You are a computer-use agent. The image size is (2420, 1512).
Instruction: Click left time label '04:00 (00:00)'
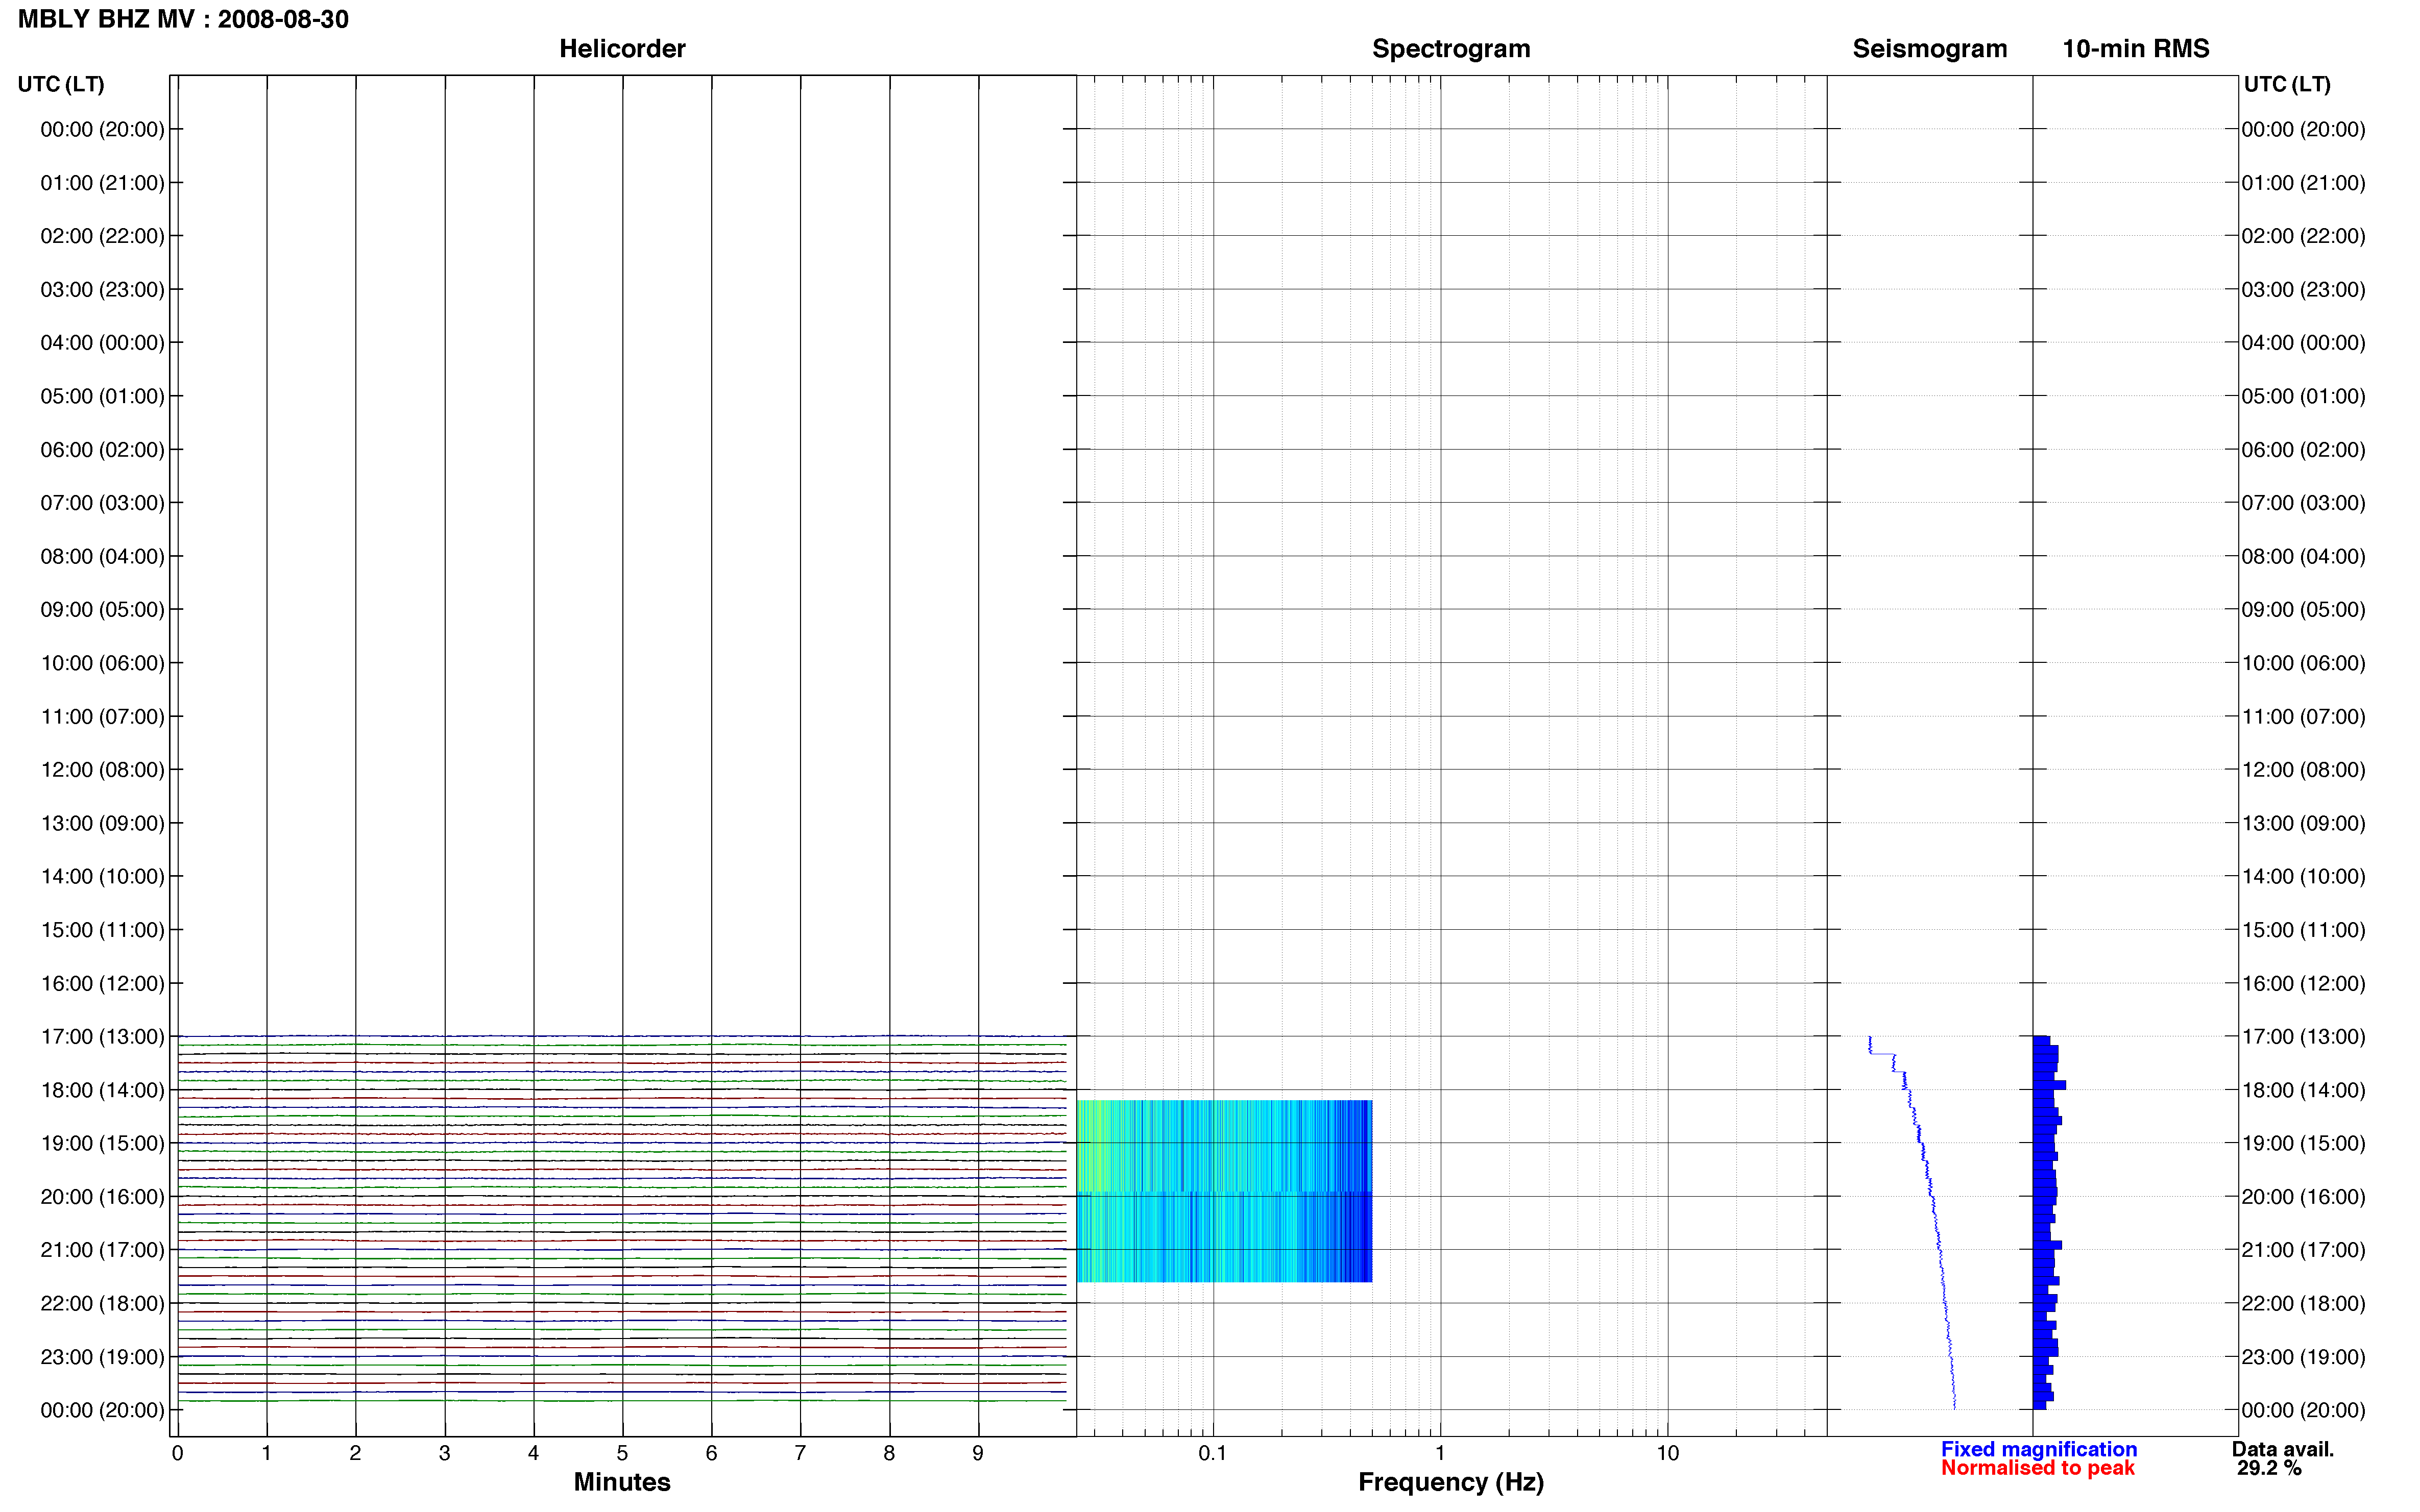coord(102,343)
